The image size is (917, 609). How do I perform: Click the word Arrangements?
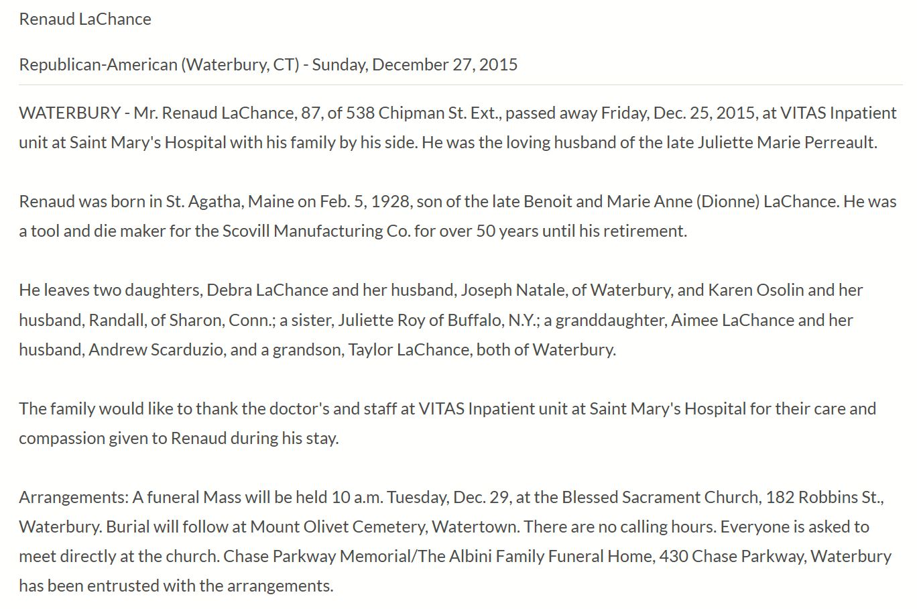coord(73,497)
